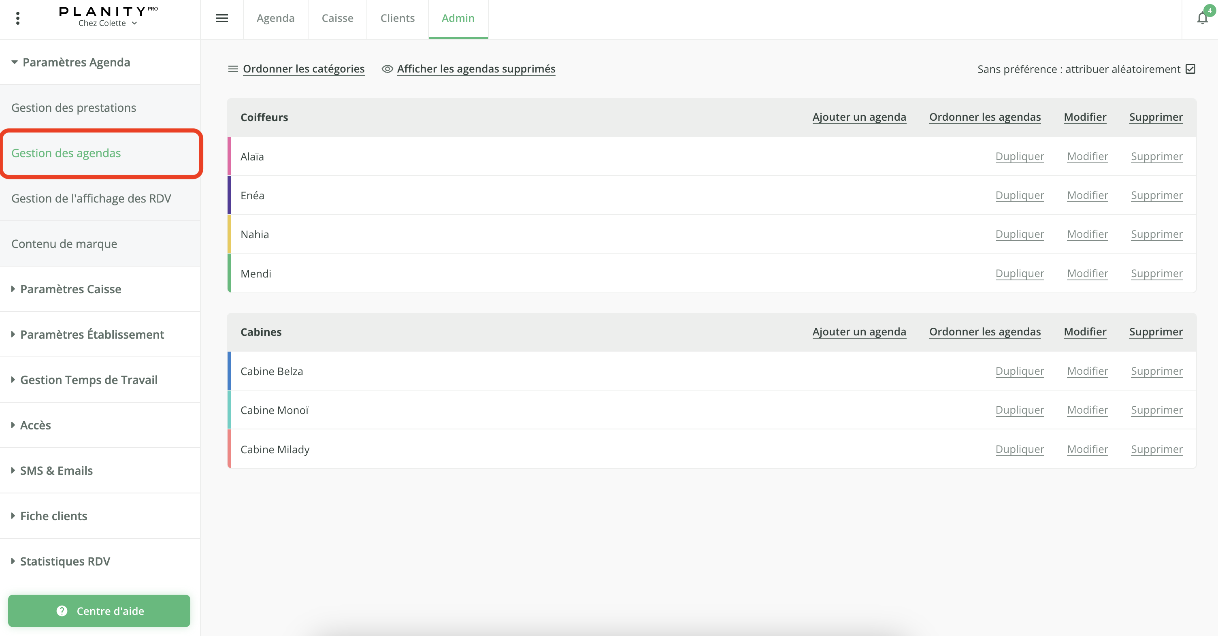Toggle random assignment checkbox

[x=1190, y=69]
